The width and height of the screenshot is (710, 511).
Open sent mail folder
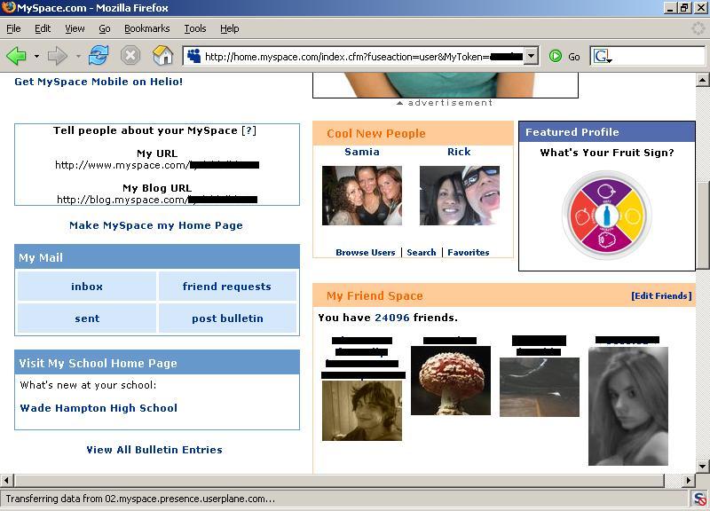point(87,318)
